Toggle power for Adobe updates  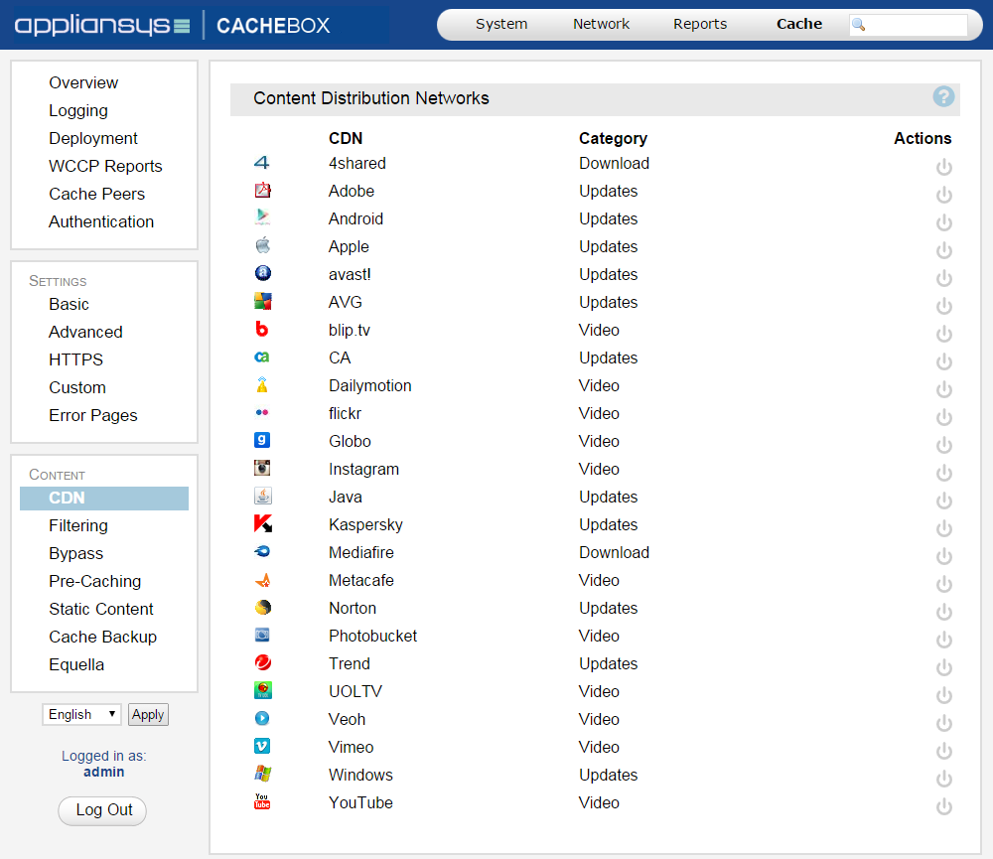(x=943, y=195)
